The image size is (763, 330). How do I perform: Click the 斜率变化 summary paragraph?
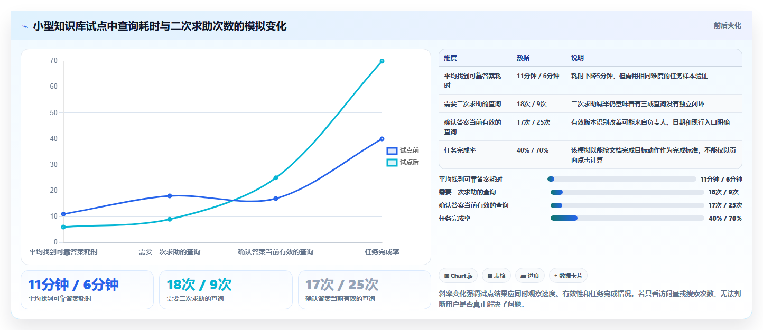[591, 299]
